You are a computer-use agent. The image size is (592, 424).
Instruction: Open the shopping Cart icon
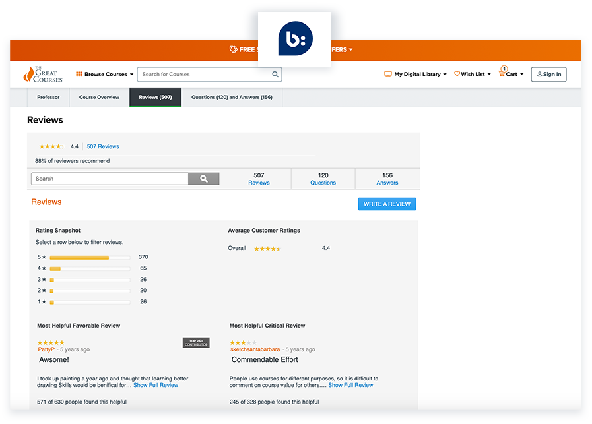(502, 74)
